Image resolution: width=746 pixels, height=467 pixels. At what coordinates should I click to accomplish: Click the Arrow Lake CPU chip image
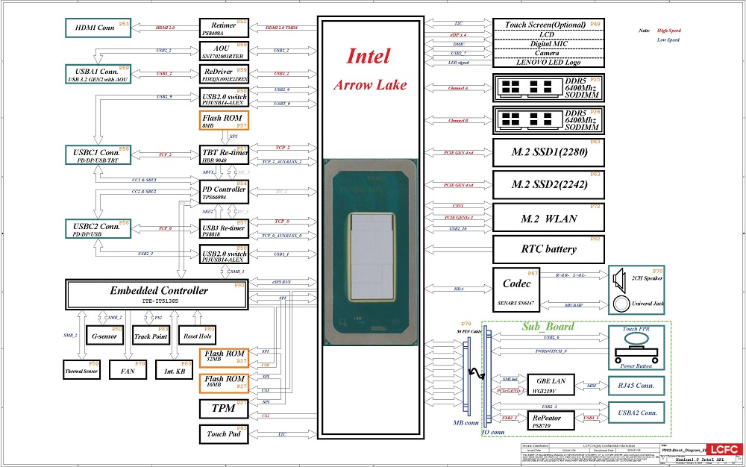pos(370,252)
